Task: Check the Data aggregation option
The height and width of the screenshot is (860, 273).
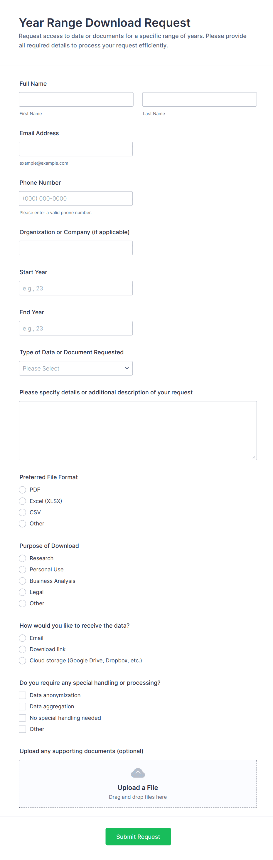Action: [23, 707]
